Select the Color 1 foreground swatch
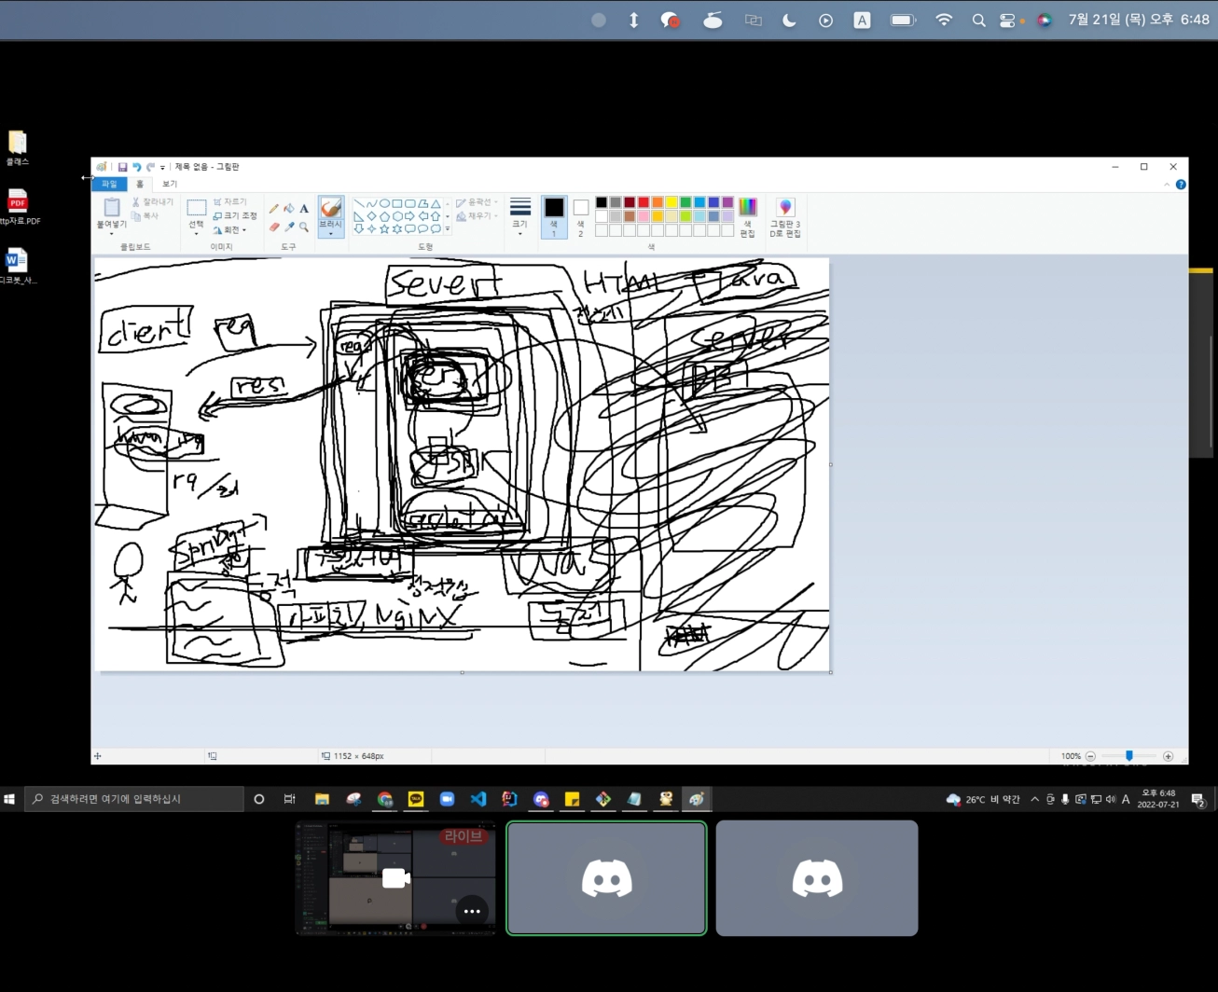Image resolution: width=1218 pixels, height=992 pixels. click(x=554, y=215)
